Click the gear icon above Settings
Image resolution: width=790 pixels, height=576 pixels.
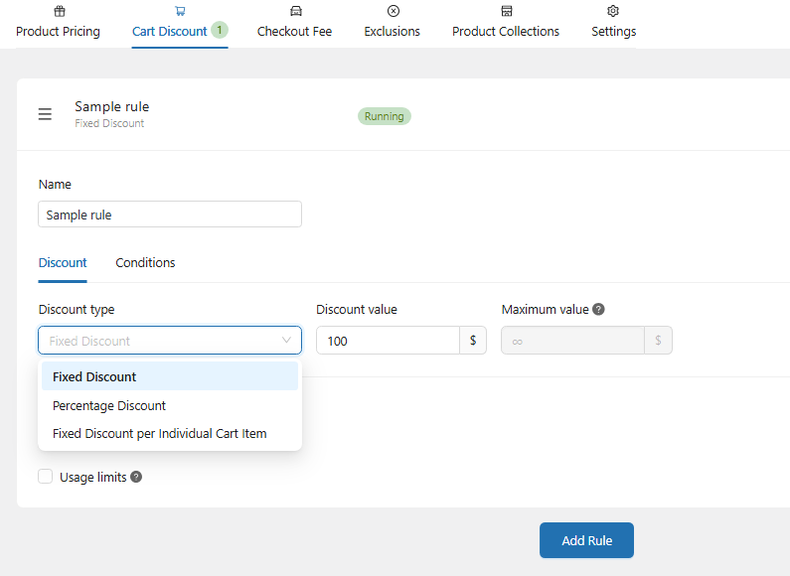click(x=613, y=11)
